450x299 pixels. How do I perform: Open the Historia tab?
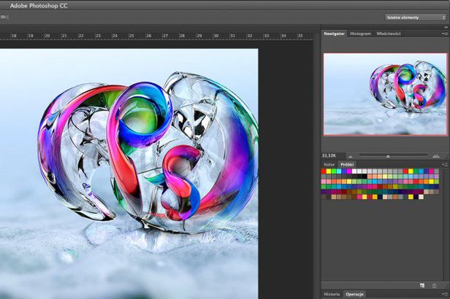tap(332, 294)
